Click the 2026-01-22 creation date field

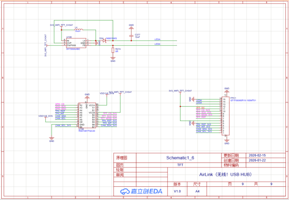click(x=257, y=160)
